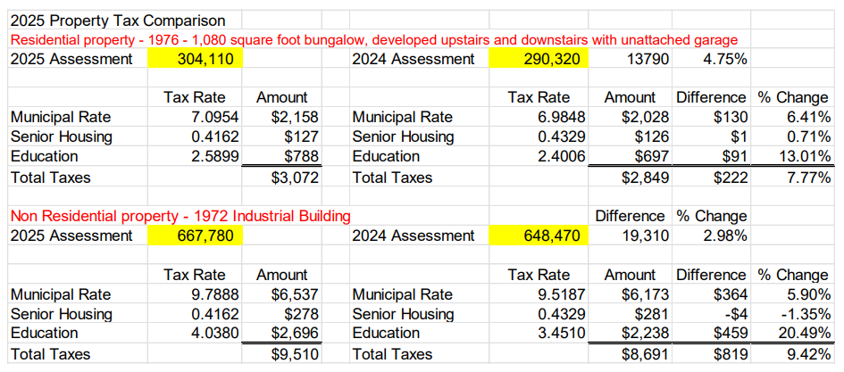Click the $2,849 total taxes cell
The height and width of the screenshot is (372, 844).
coord(646,178)
